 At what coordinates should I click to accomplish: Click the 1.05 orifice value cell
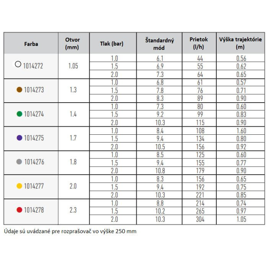[74, 66]
